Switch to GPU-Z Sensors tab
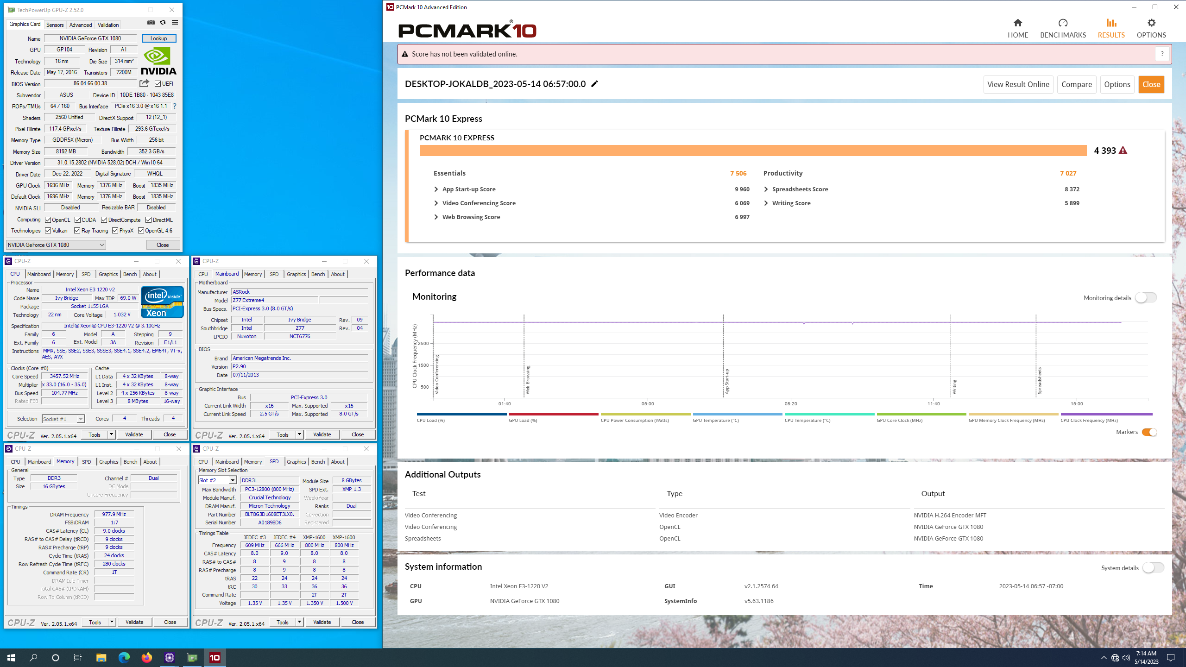The height and width of the screenshot is (667, 1186). pos(55,25)
